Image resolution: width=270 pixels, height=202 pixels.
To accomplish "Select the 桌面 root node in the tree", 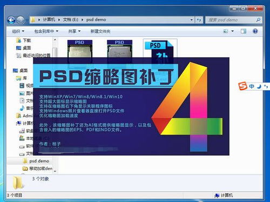I will click(x=21, y=70).
